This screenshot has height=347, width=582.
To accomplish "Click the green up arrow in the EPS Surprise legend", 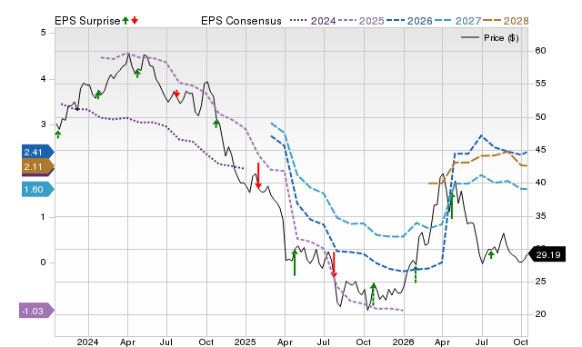I will coord(125,20).
